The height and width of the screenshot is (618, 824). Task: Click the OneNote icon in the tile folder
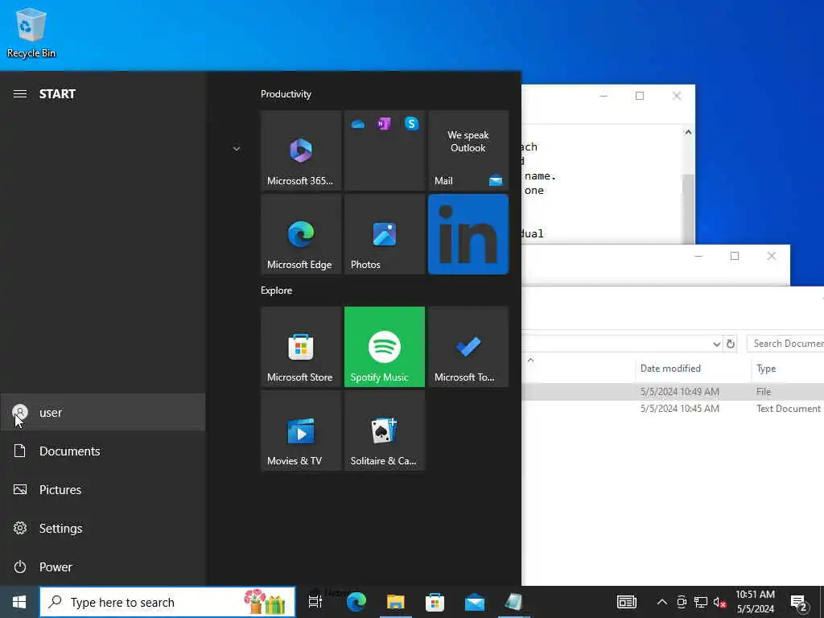coord(384,124)
